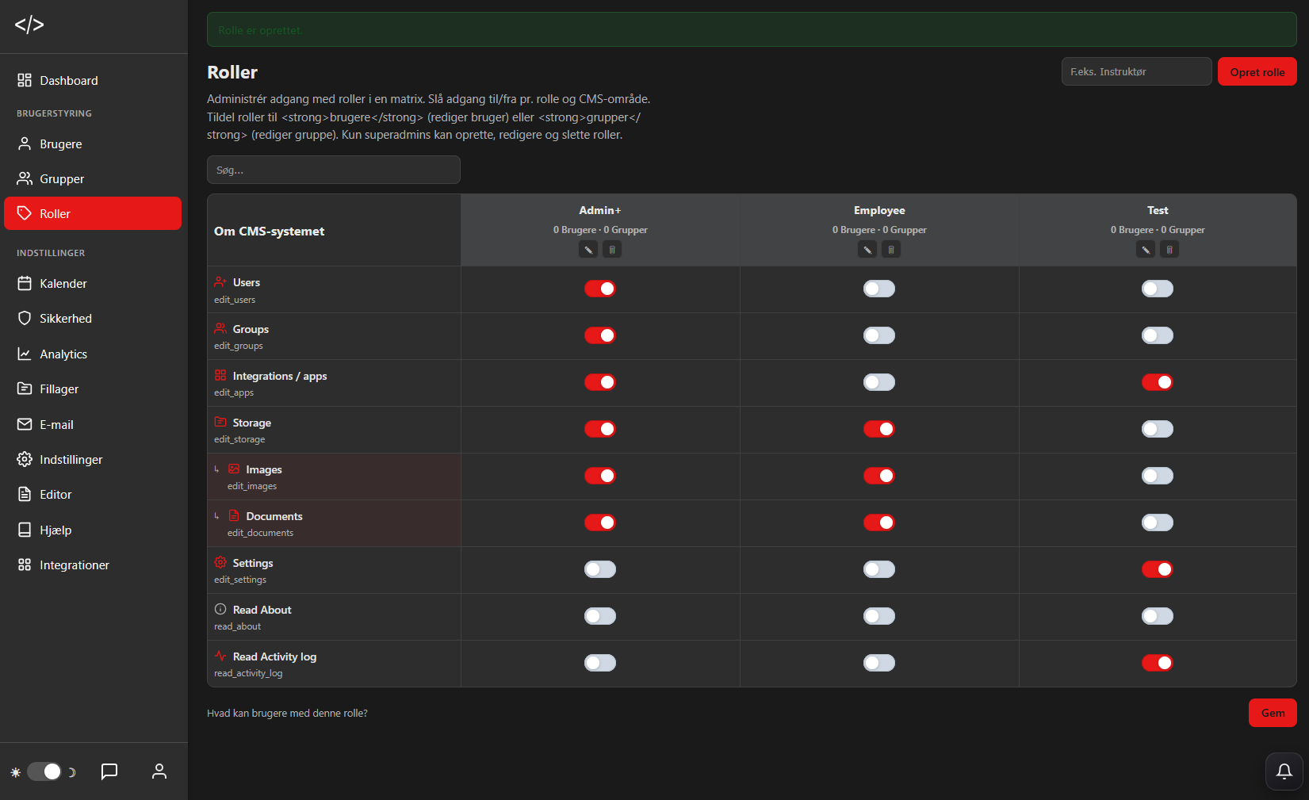
Task: Click the Analytics chart icon in sidebar
Action: 25,354
